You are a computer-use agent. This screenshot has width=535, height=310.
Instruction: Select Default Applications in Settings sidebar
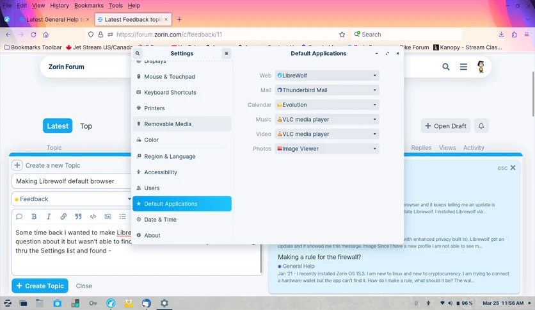(x=182, y=204)
